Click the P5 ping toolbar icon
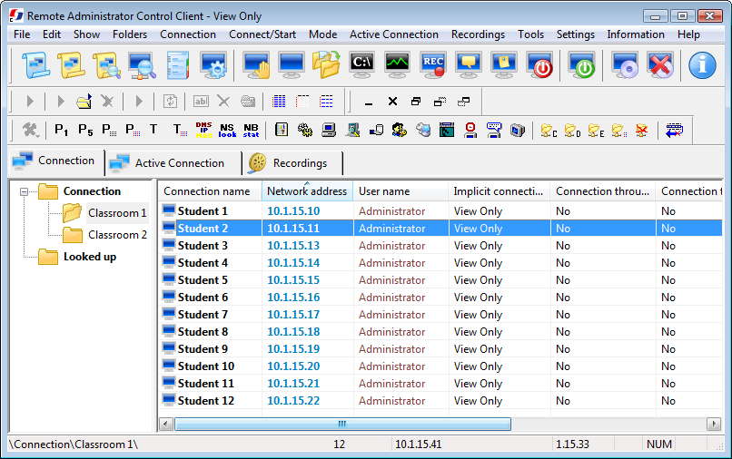 click(85, 130)
